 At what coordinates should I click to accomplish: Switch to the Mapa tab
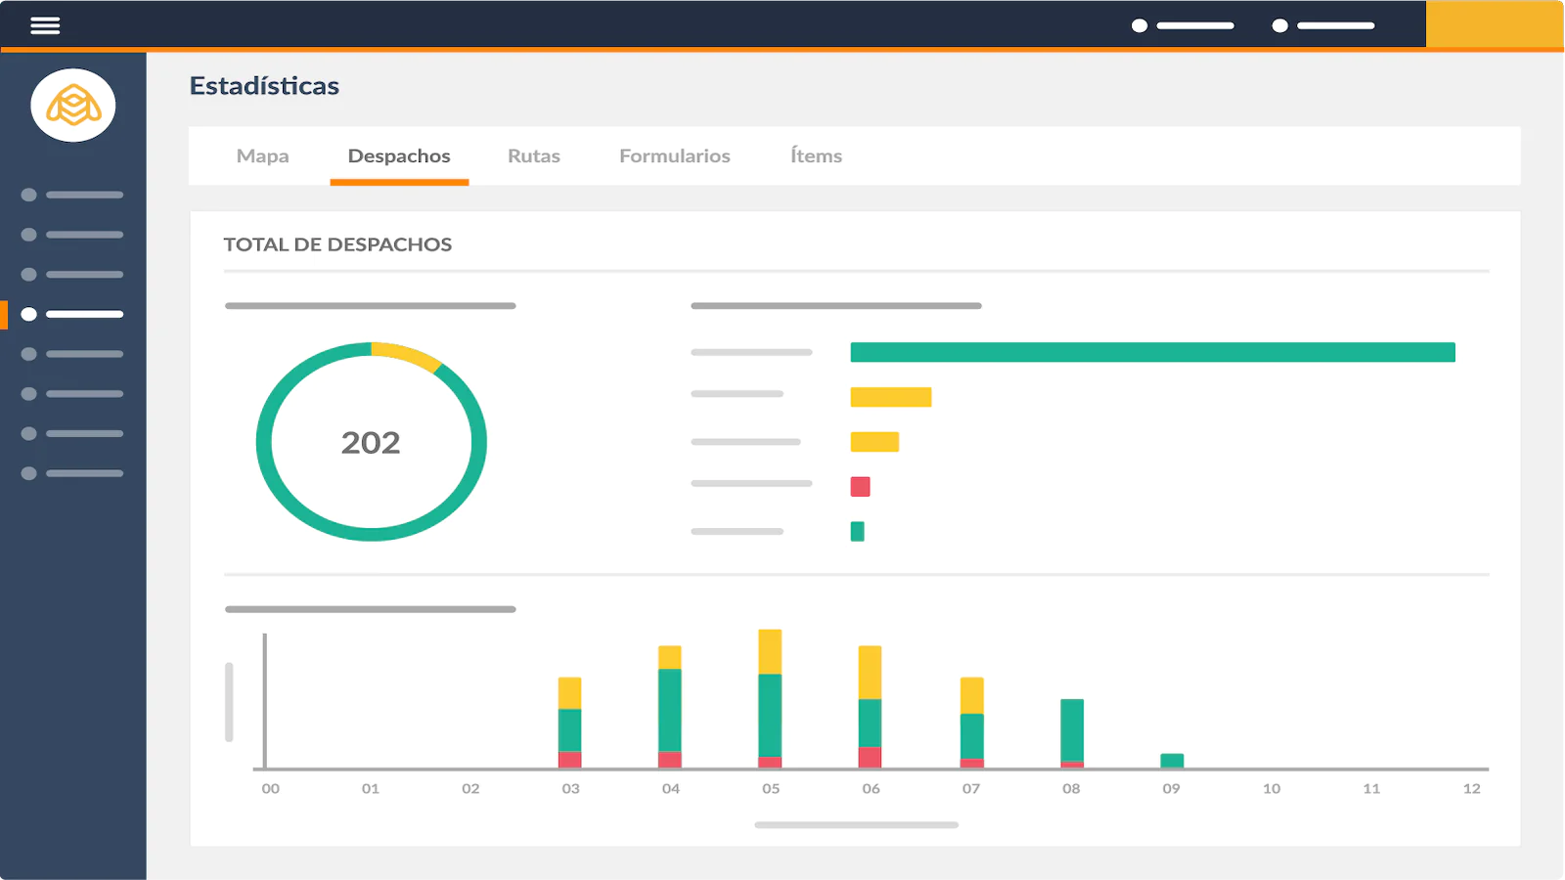(x=263, y=156)
